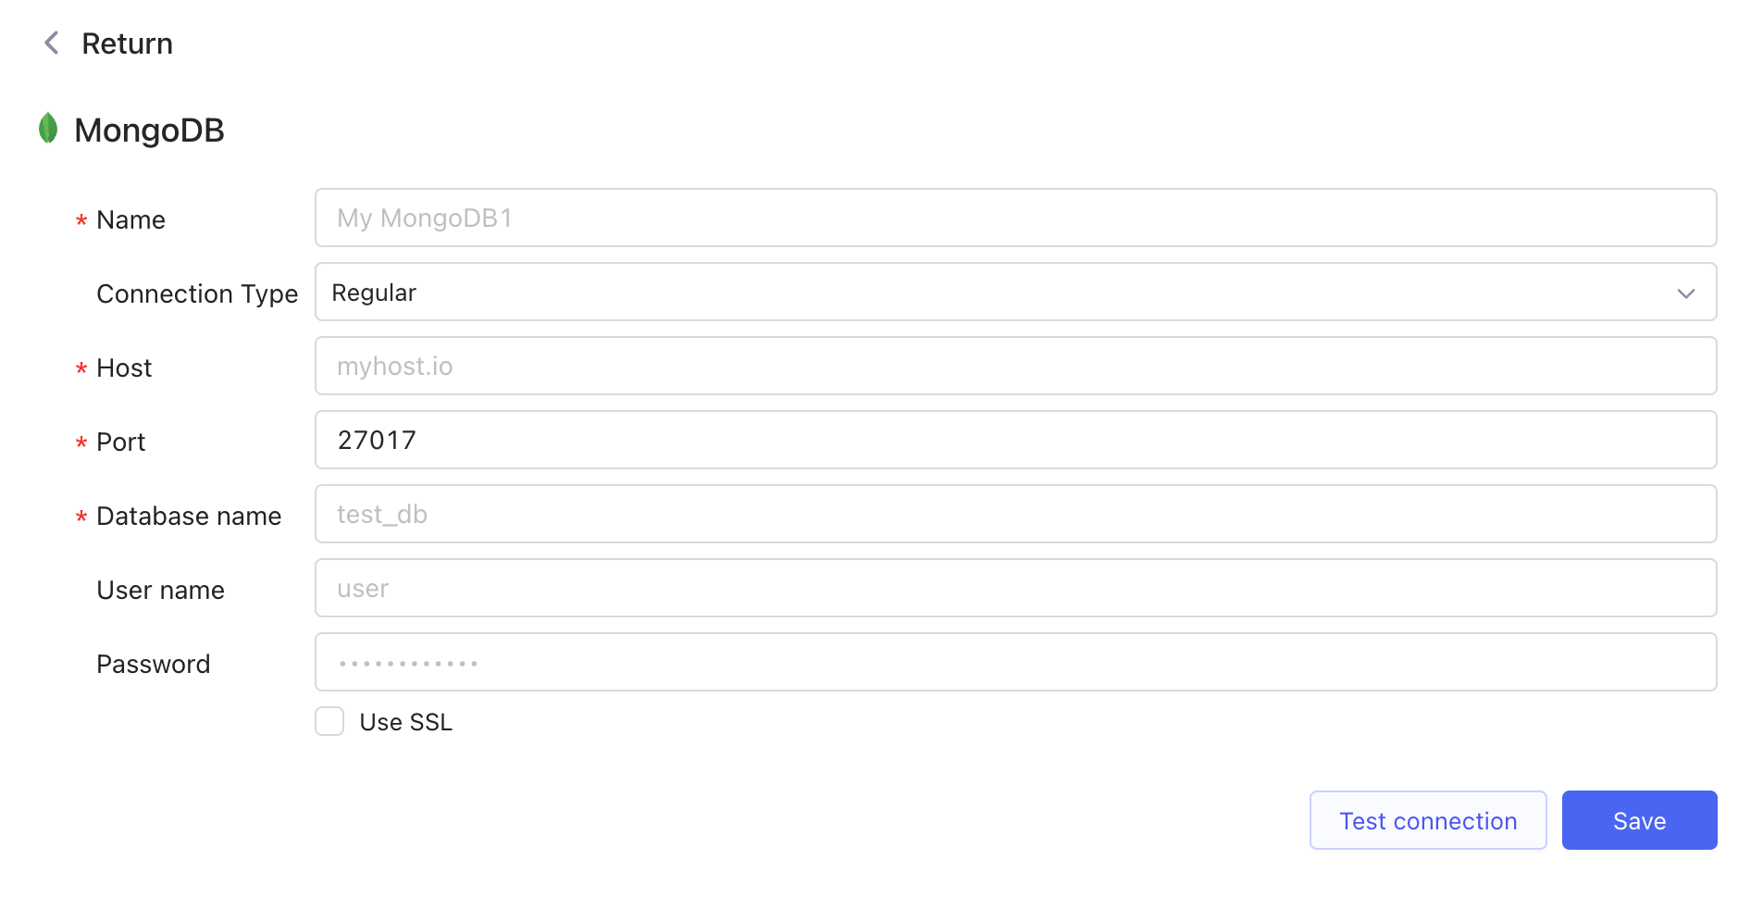Viewport: 1751px width, 909px height.
Task: Focus the Password input field
Action: (x=1015, y=662)
